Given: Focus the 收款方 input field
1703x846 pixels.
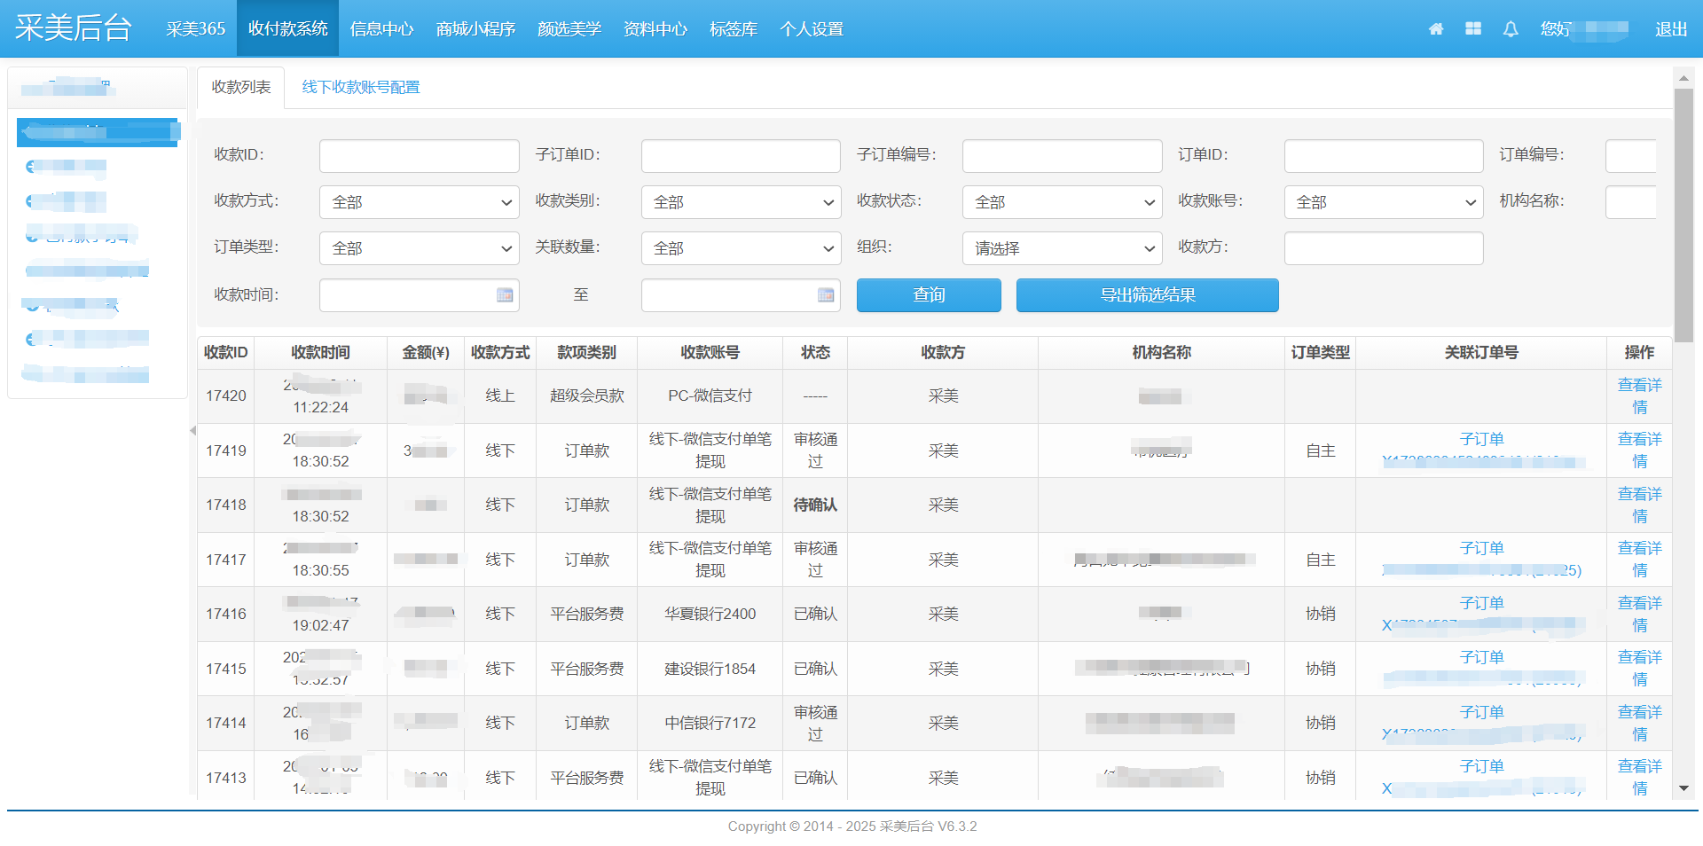Looking at the screenshot, I should [x=1384, y=248].
